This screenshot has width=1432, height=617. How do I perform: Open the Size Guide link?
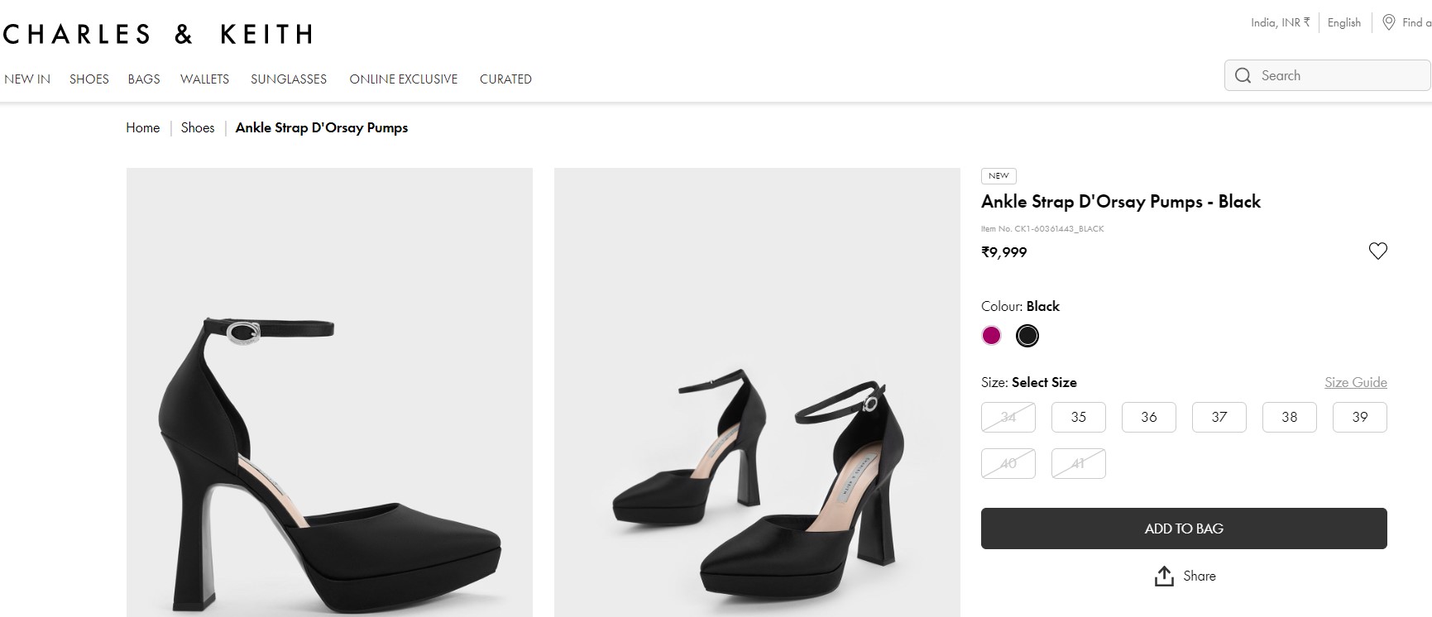pyautogui.click(x=1355, y=382)
